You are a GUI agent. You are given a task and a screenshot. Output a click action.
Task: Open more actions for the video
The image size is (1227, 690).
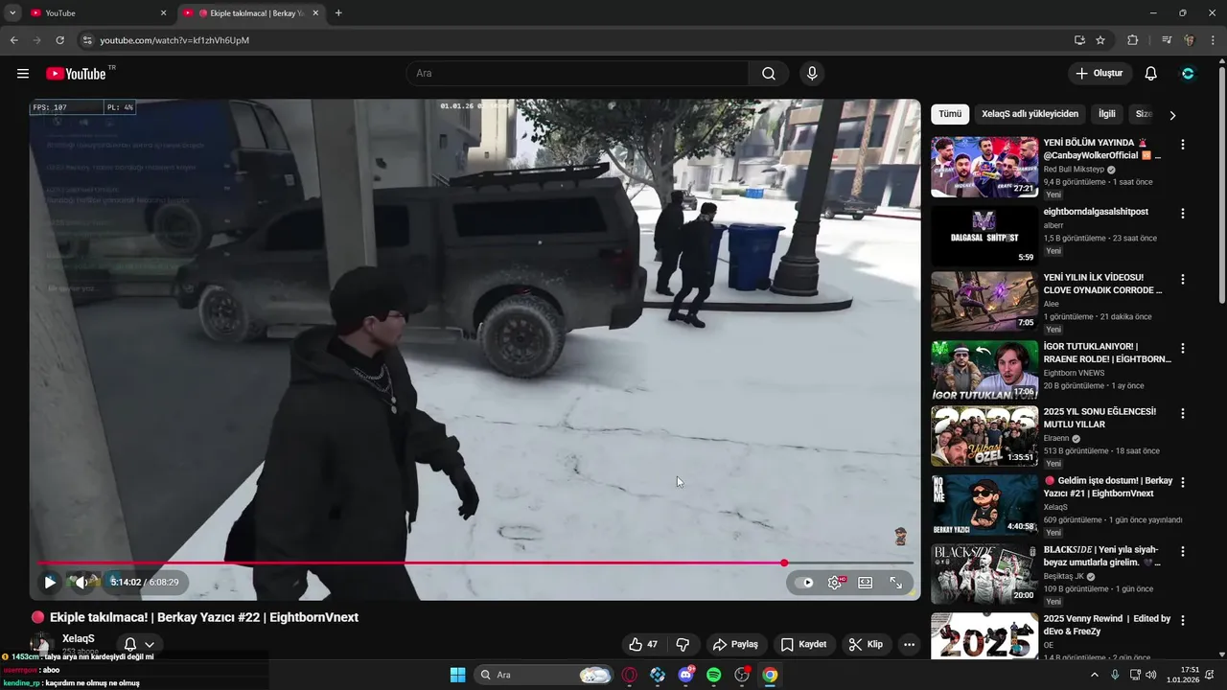pyautogui.click(x=909, y=644)
